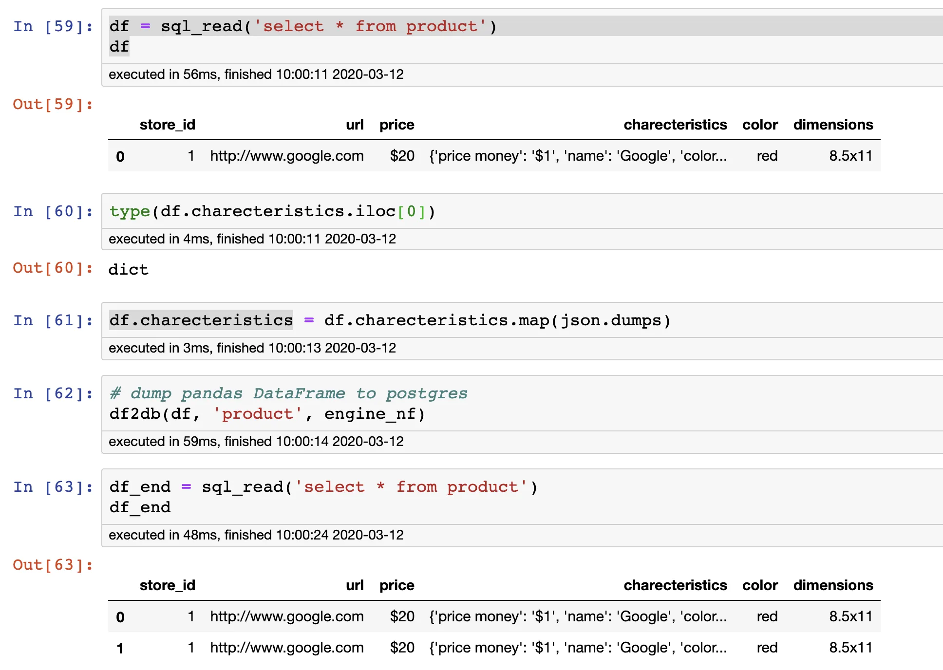Viewport: 943px width, 670px height.
Task: Click the In [61] cell prompt
Action: pyautogui.click(x=53, y=320)
